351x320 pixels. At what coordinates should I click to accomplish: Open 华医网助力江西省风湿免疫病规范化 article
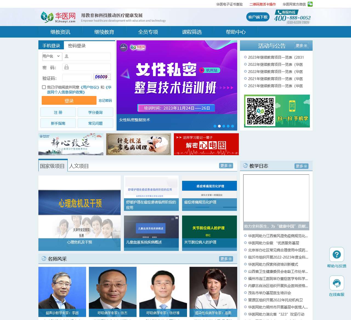pyautogui.click(x=278, y=236)
